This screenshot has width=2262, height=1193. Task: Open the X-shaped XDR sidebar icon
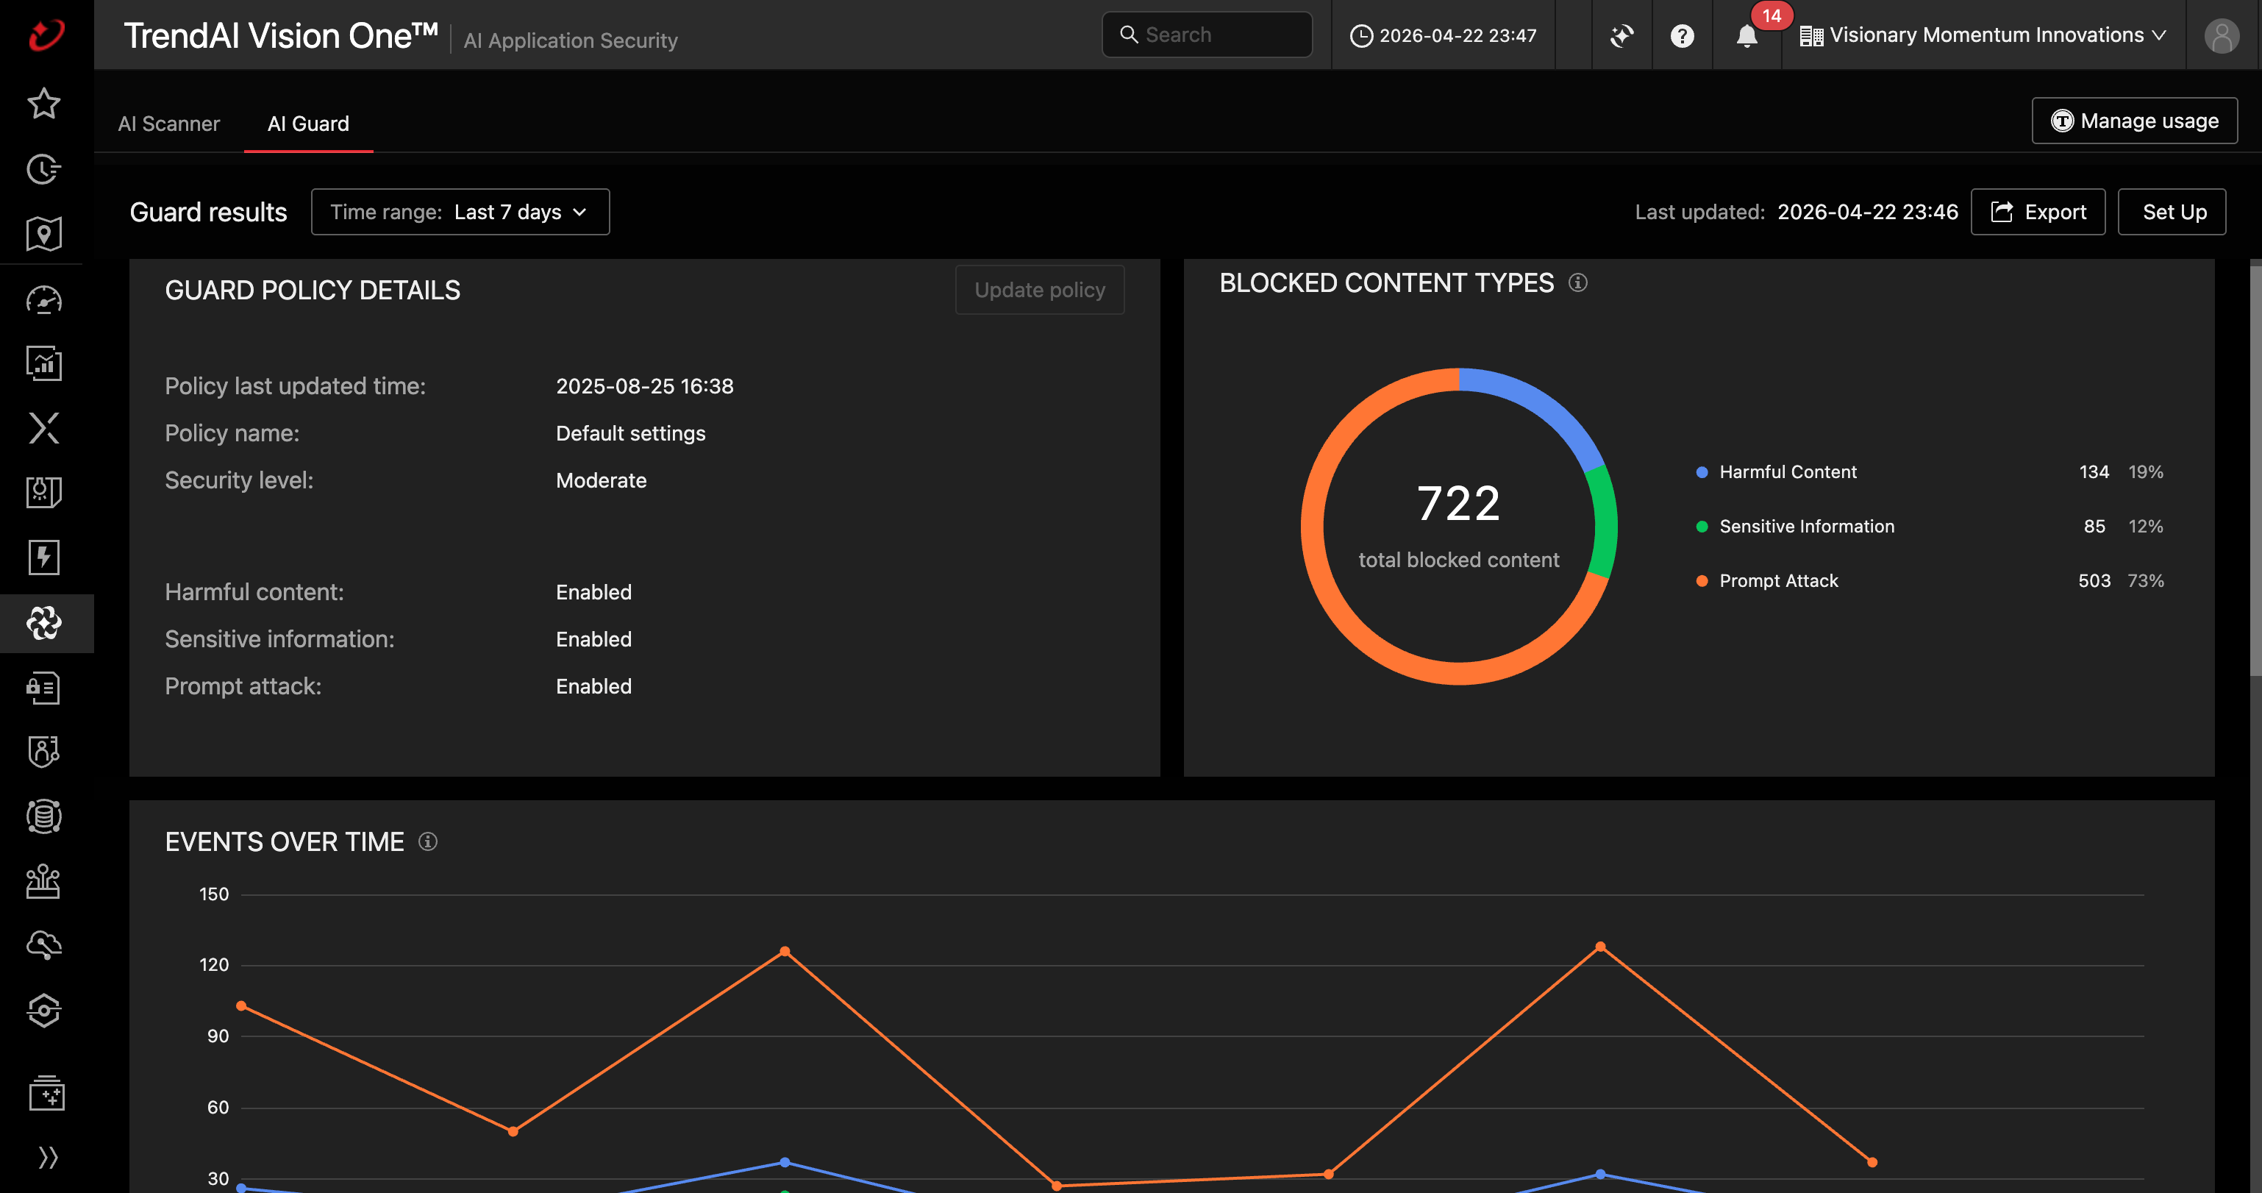pyautogui.click(x=44, y=429)
